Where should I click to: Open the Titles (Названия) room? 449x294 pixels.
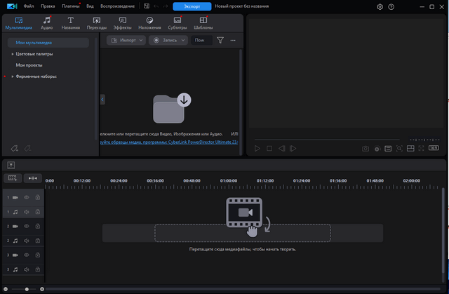click(x=70, y=23)
